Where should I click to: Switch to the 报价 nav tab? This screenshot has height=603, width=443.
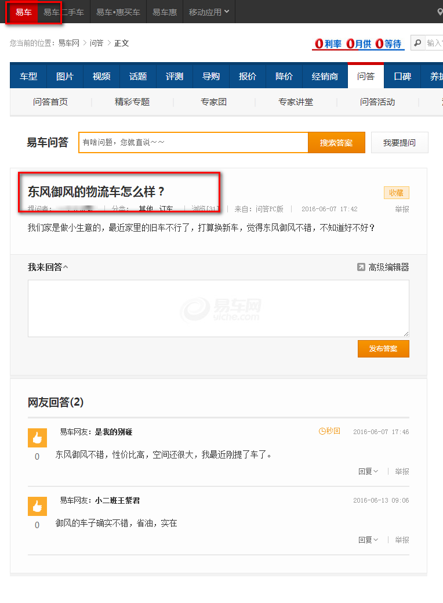coord(248,76)
